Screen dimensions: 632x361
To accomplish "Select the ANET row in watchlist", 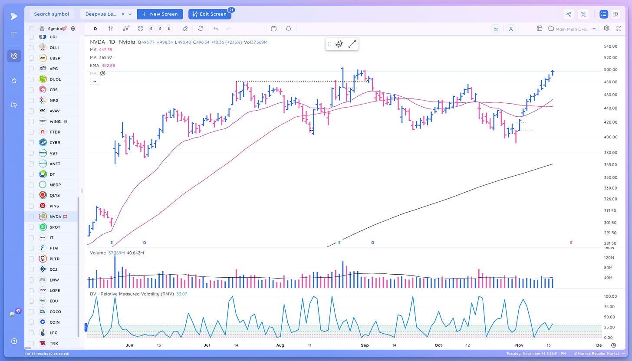I will [x=52, y=164].
